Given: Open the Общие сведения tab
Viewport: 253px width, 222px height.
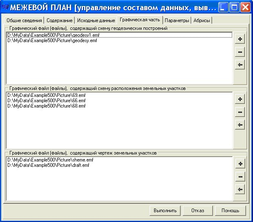Looking at the screenshot, I should [24, 20].
